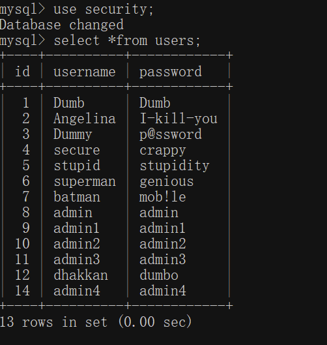The height and width of the screenshot is (345, 327).
Task: Click the 'username' column header
Action: 85,72
